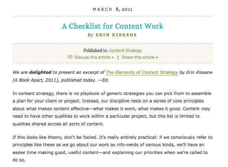Open The Elements of Content Strategy link
Viewport: 228px width, 167px height.
click(142, 72)
